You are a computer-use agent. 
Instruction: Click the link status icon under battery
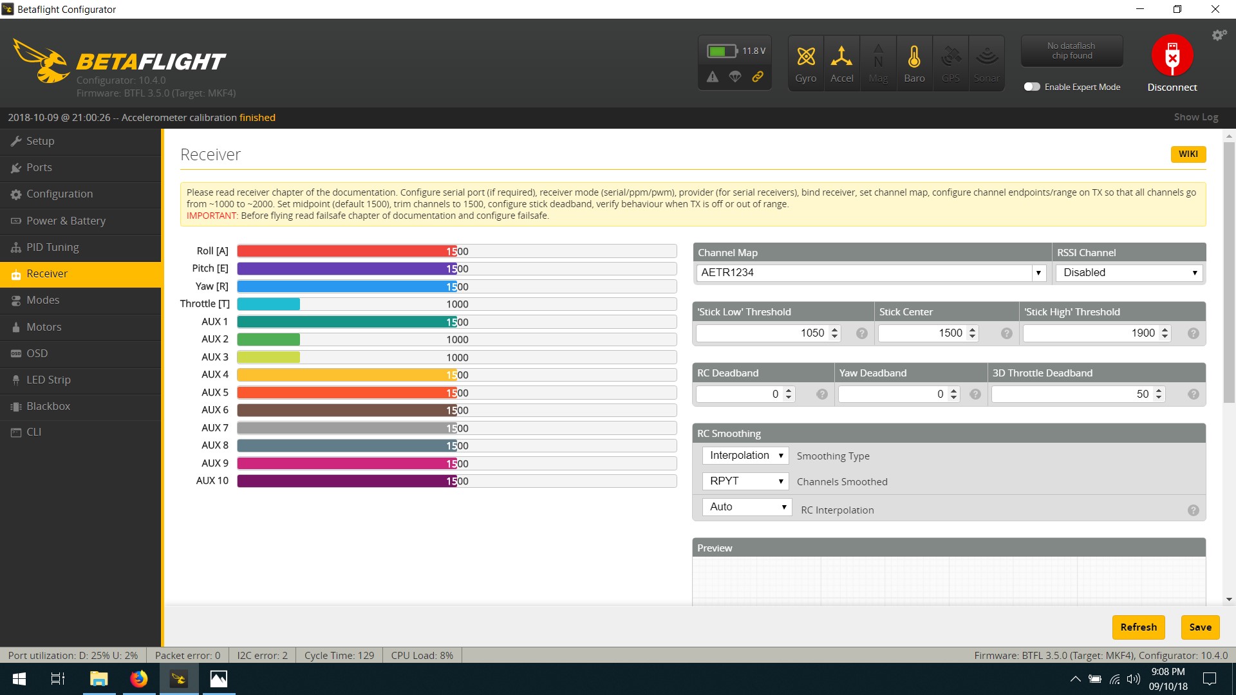[x=758, y=77]
